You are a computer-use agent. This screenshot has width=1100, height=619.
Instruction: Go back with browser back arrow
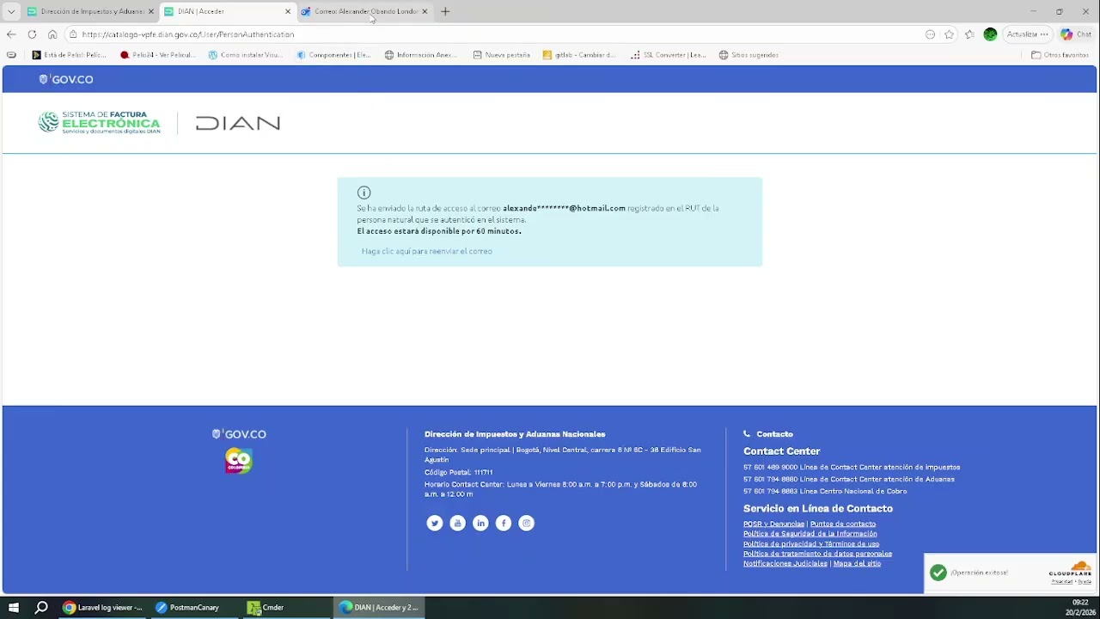pos(11,34)
